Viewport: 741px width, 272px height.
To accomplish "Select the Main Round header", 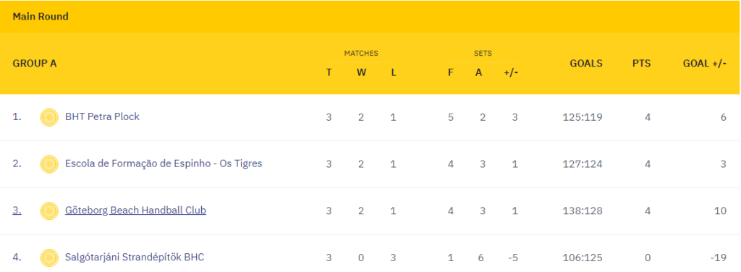I will tap(41, 17).
